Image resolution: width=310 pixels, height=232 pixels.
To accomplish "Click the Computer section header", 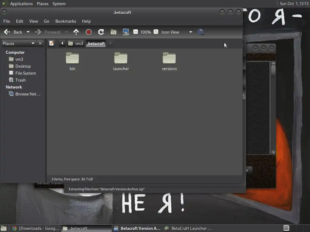I will click(15, 52).
